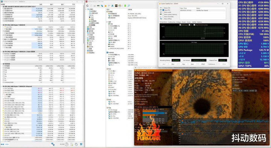Screen dimensions: 271x148
Task: Click HWiNFO expand columns arrows icon
Action: (2, 144)
